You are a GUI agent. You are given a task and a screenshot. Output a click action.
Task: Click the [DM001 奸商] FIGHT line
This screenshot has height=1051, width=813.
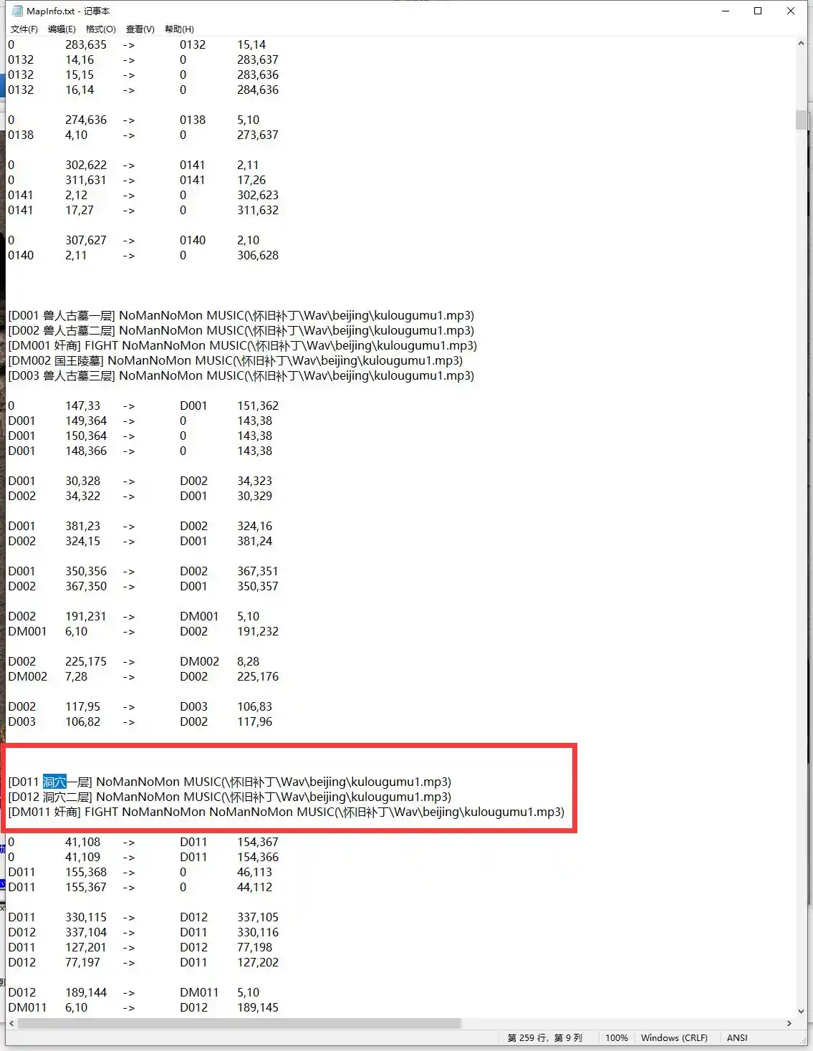pyautogui.click(x=243, y=345)
